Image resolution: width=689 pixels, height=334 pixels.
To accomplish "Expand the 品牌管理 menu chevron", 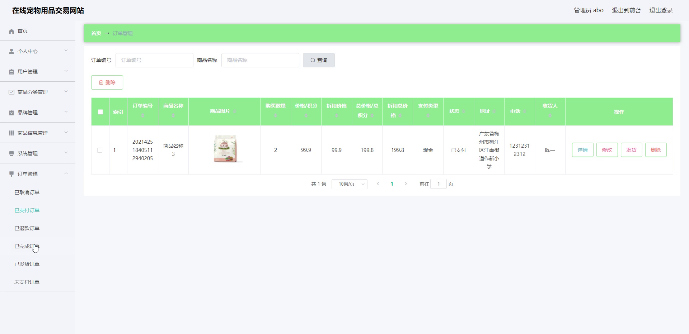I will 66,112.
